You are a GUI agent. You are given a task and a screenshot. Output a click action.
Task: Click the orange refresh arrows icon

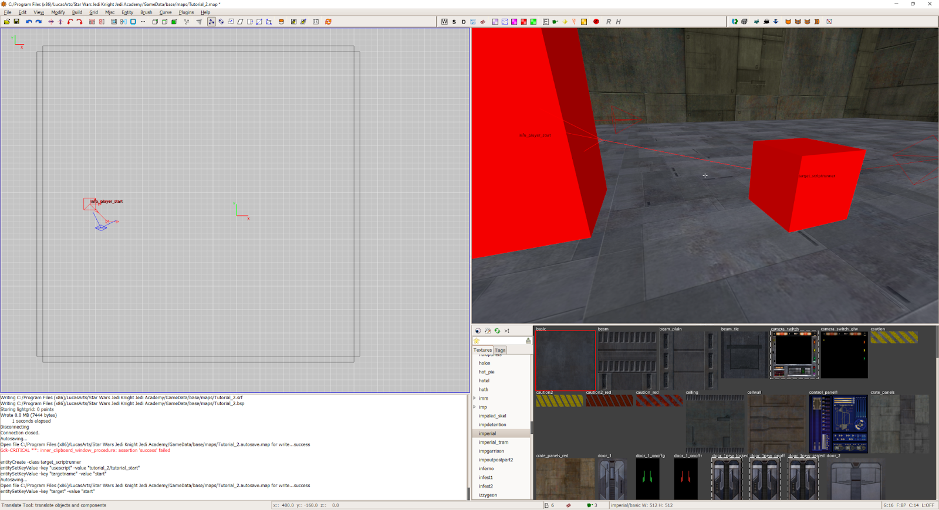pos(328,22)
